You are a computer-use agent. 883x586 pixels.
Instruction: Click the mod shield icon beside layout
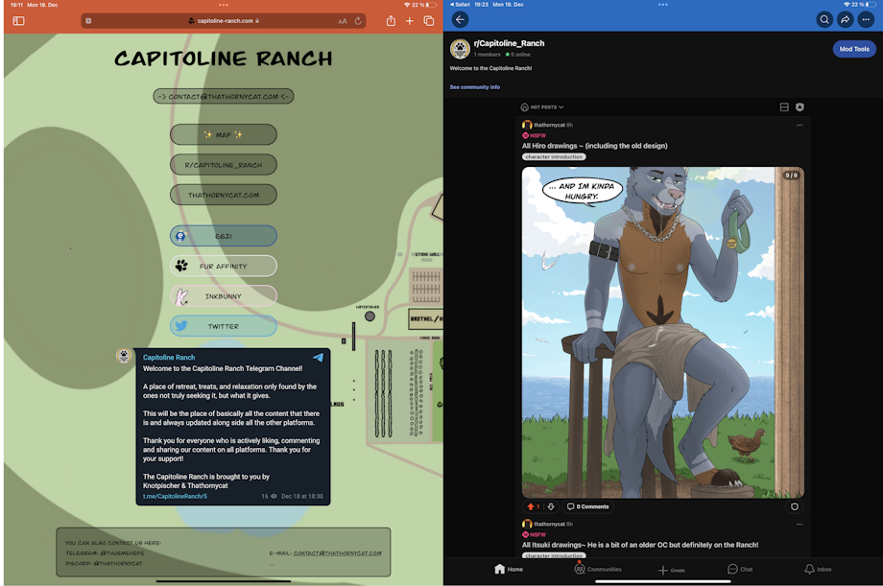click(799, 107)
